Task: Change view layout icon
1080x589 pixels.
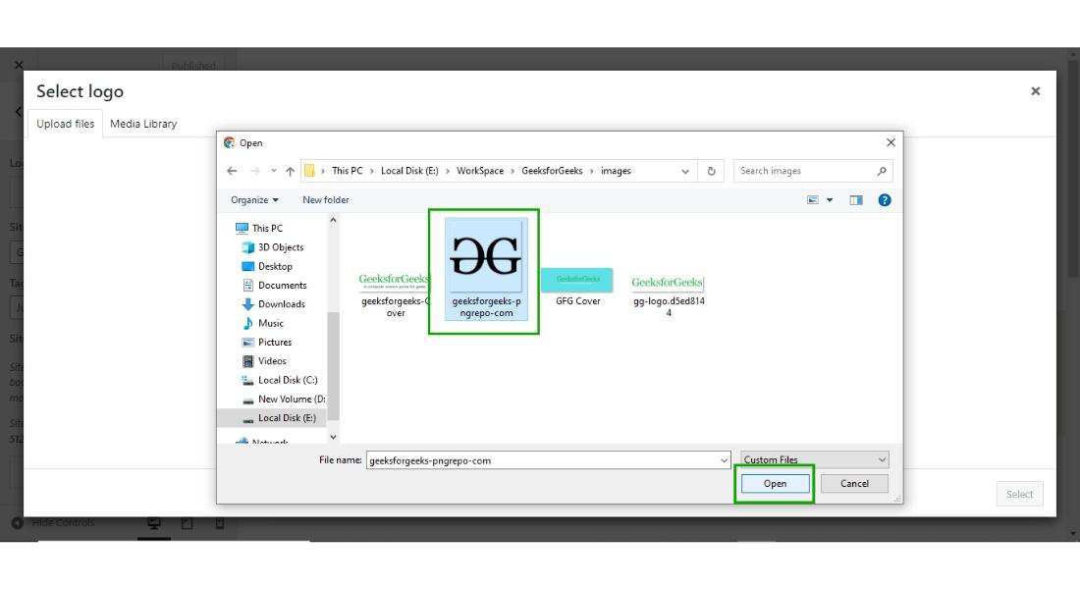Action: click(x=813, y=200)
